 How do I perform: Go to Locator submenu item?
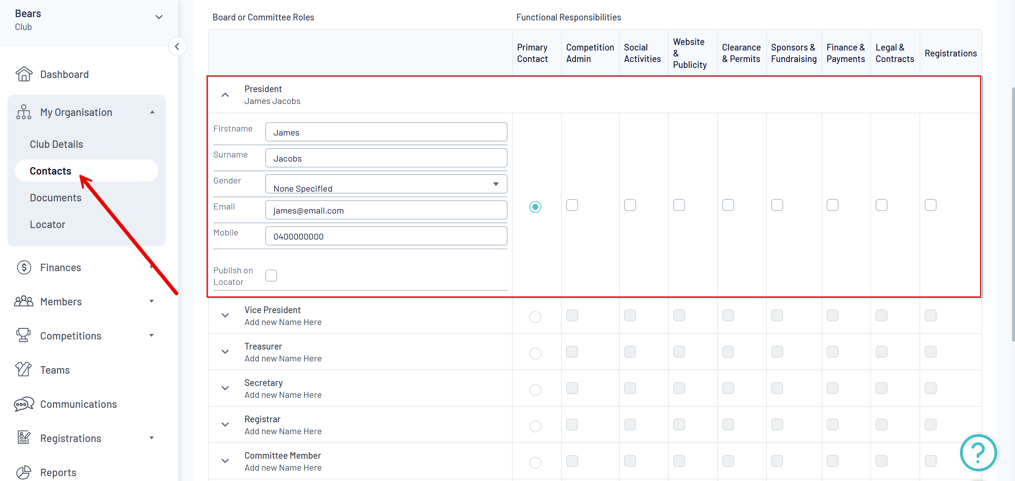pyautogui.click(x=47, y=225)
